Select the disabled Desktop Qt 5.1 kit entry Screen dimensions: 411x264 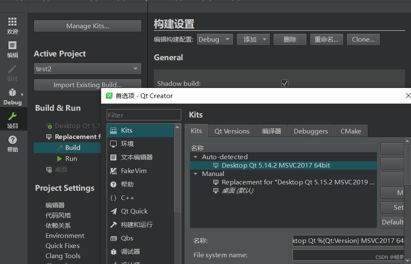point(73,126)
